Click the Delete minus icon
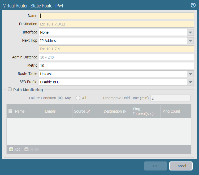This screenshot has width=199, height=175. pos(26,149)
